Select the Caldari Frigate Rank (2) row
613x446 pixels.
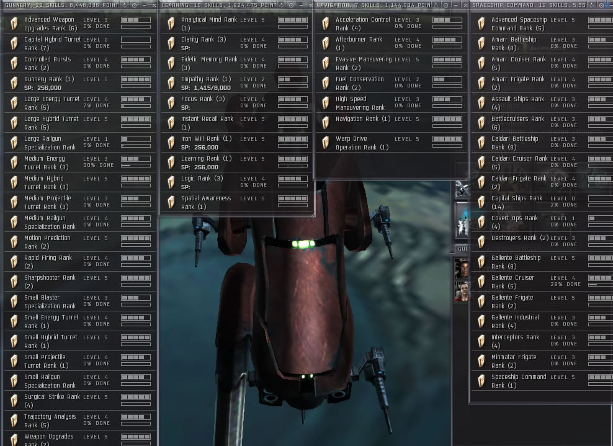pos(542,182)
